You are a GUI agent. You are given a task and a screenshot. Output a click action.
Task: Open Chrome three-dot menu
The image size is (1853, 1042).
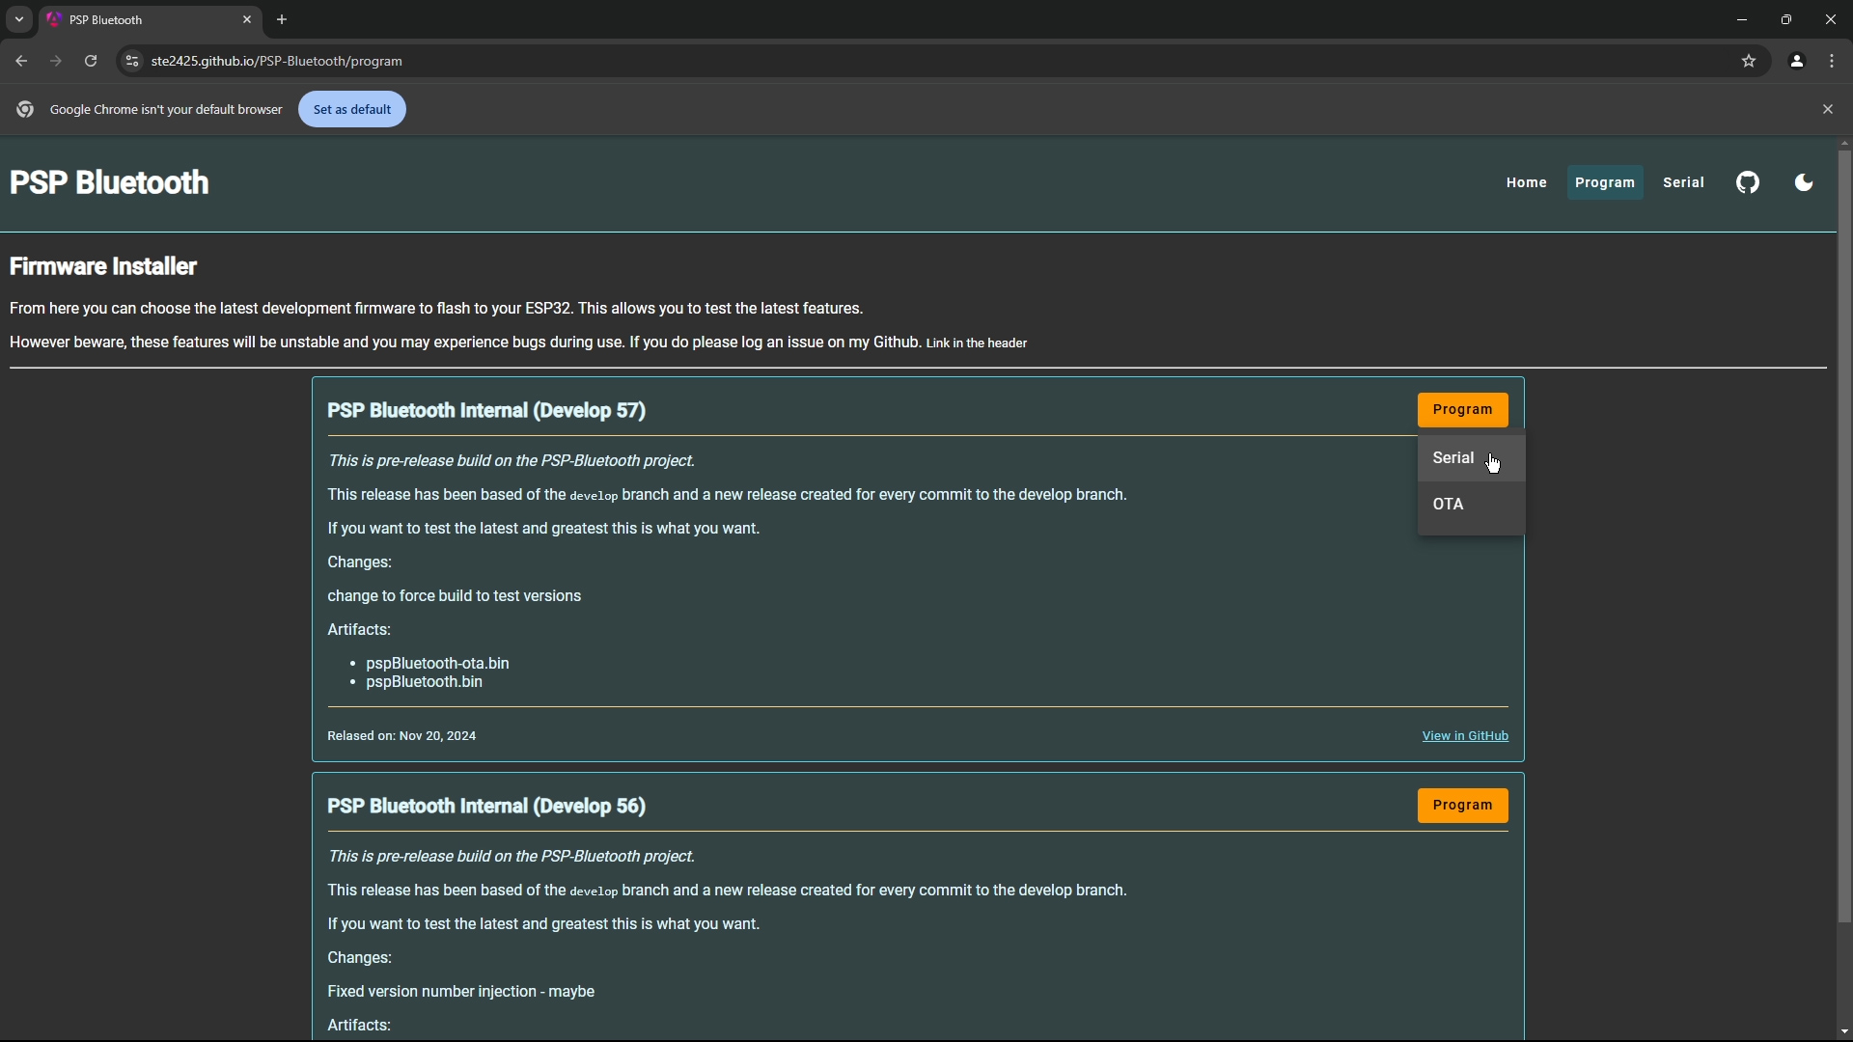1832,61
